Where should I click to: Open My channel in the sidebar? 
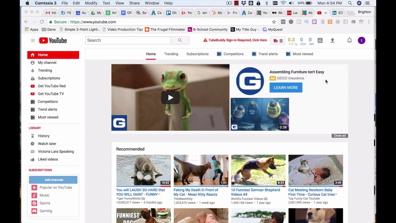(x=47, y=63)
